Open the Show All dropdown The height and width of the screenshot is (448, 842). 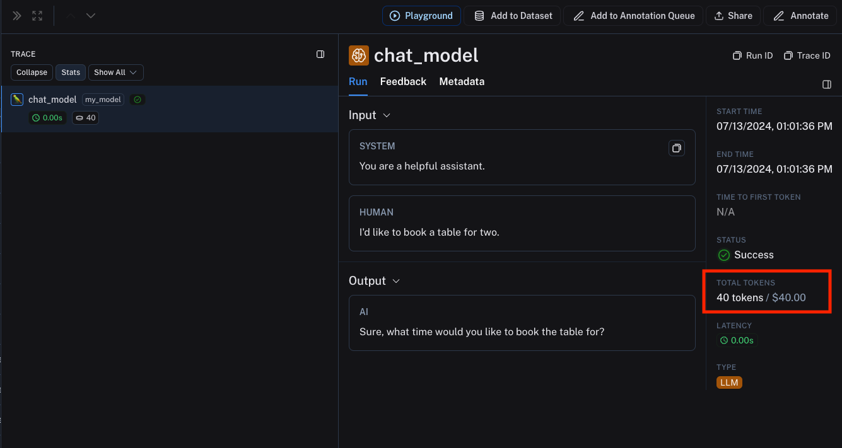click(115, 72)
